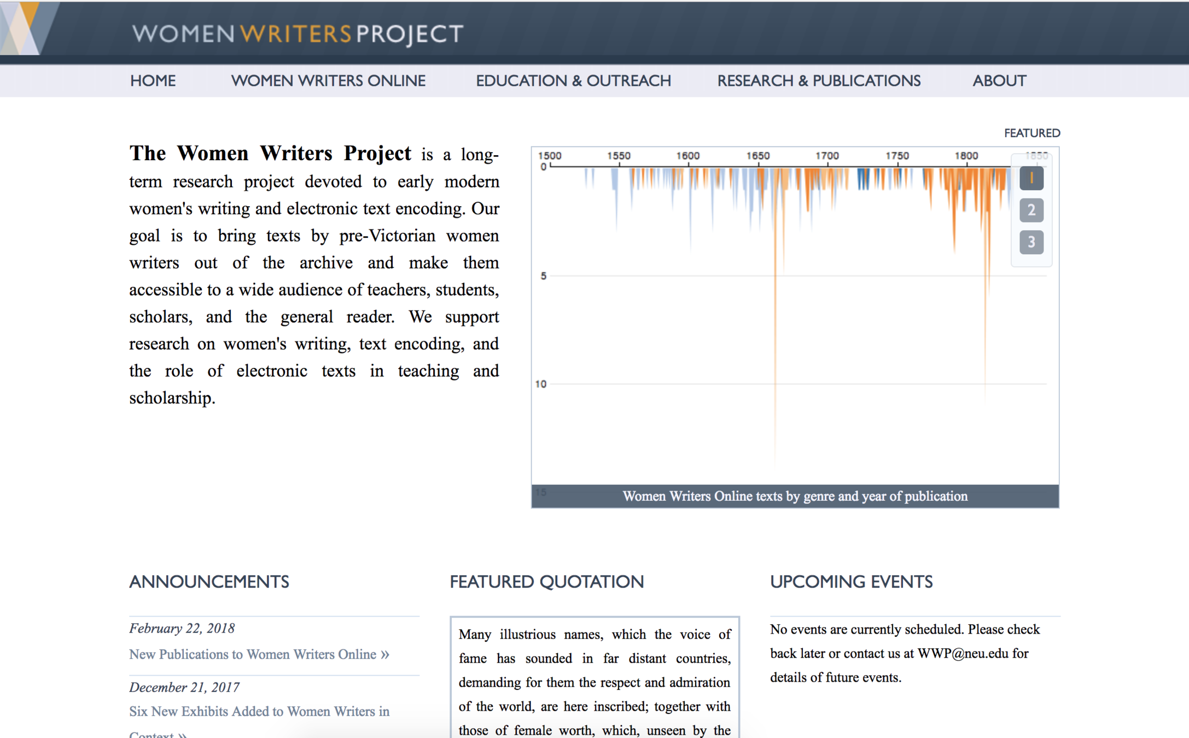The image size is (1189, 738).
Task: Open Research & Publications menu item
Action: [x=819, y=81]
